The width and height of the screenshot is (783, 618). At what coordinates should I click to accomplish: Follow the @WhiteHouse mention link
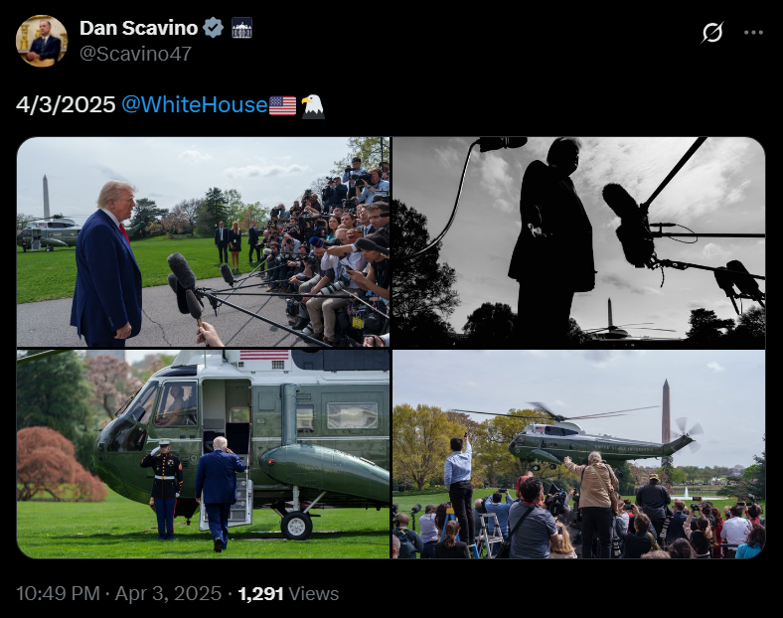(194, 105)
